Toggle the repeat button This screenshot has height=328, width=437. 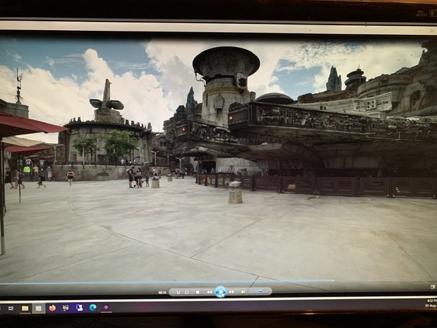pyautogui.click(x=187, y=292)
